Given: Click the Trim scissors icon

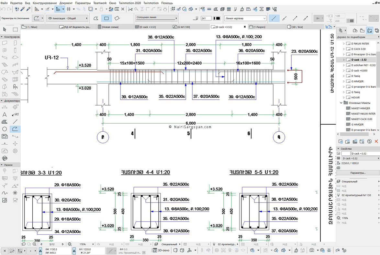Looking at the screenshot, I should tap(130, 9).
